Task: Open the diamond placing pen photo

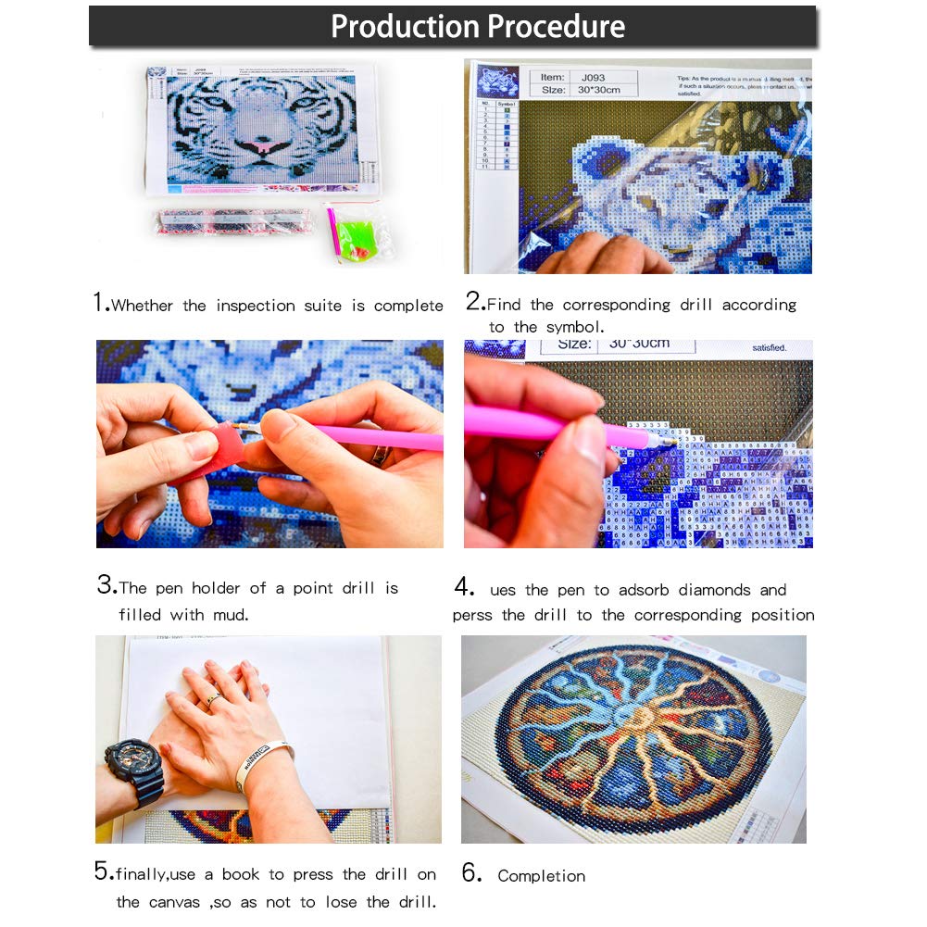Action: (638, 444)
